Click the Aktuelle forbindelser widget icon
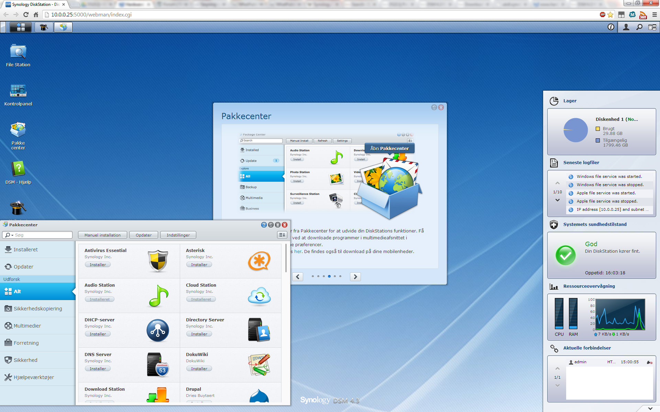 [x=554, y=348]
